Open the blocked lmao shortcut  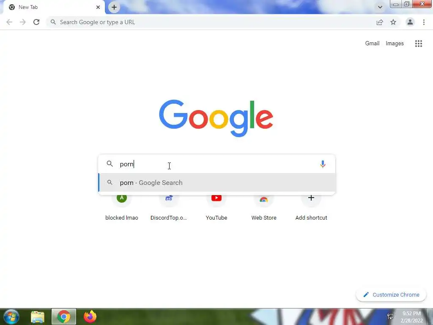pos(121,207)
